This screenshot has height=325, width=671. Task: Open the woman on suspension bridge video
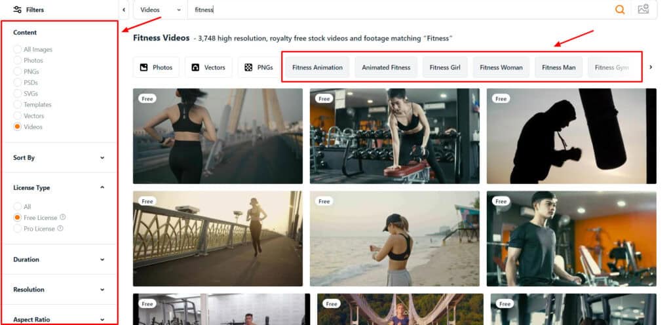point(400,309)
